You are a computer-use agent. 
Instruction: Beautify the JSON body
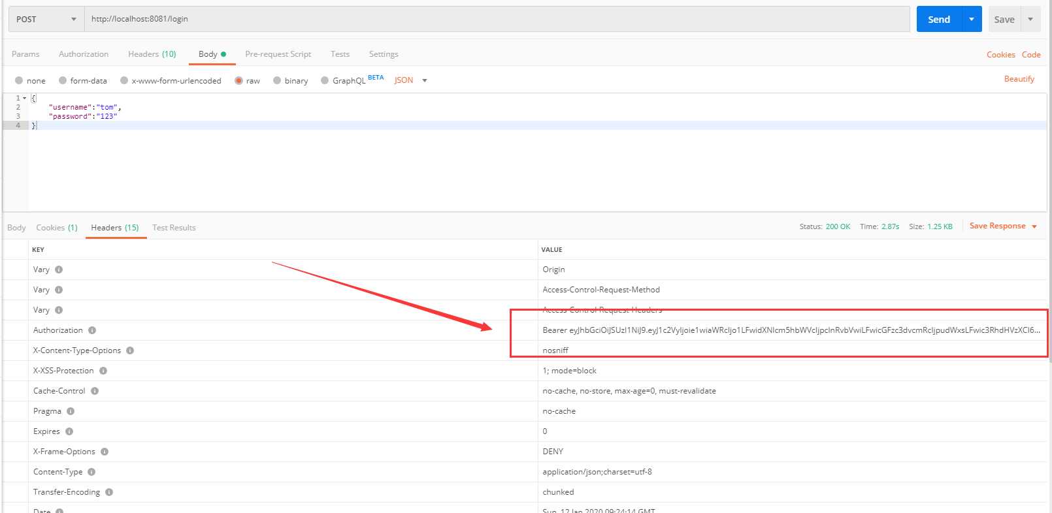1019,79
